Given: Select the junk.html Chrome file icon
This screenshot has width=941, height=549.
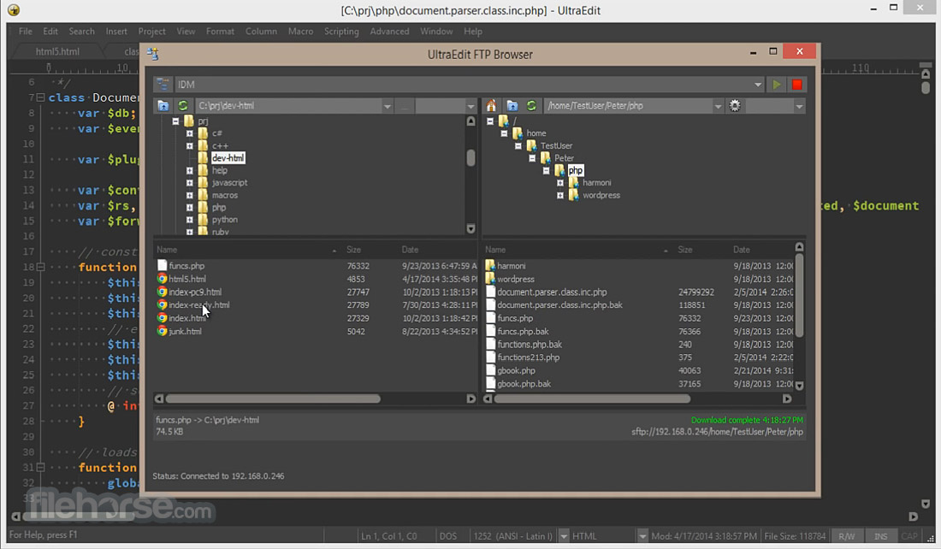Looking at the screenshot, I should [162, 331].
